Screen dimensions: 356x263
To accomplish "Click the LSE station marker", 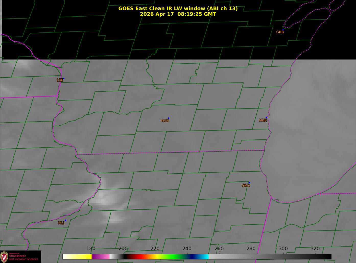I will (x=64, y=78).
